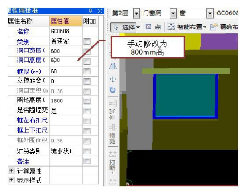Toggle 附加 checkbox for 框外围面积 row
The height and width of the screenshot is (191, 247).
[87, 141]
